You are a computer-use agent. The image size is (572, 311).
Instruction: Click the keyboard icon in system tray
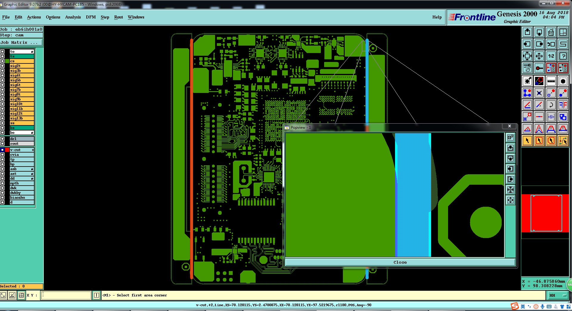549,307
